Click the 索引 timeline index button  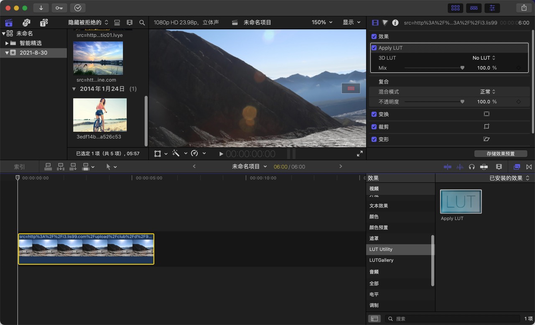(19, 167)
